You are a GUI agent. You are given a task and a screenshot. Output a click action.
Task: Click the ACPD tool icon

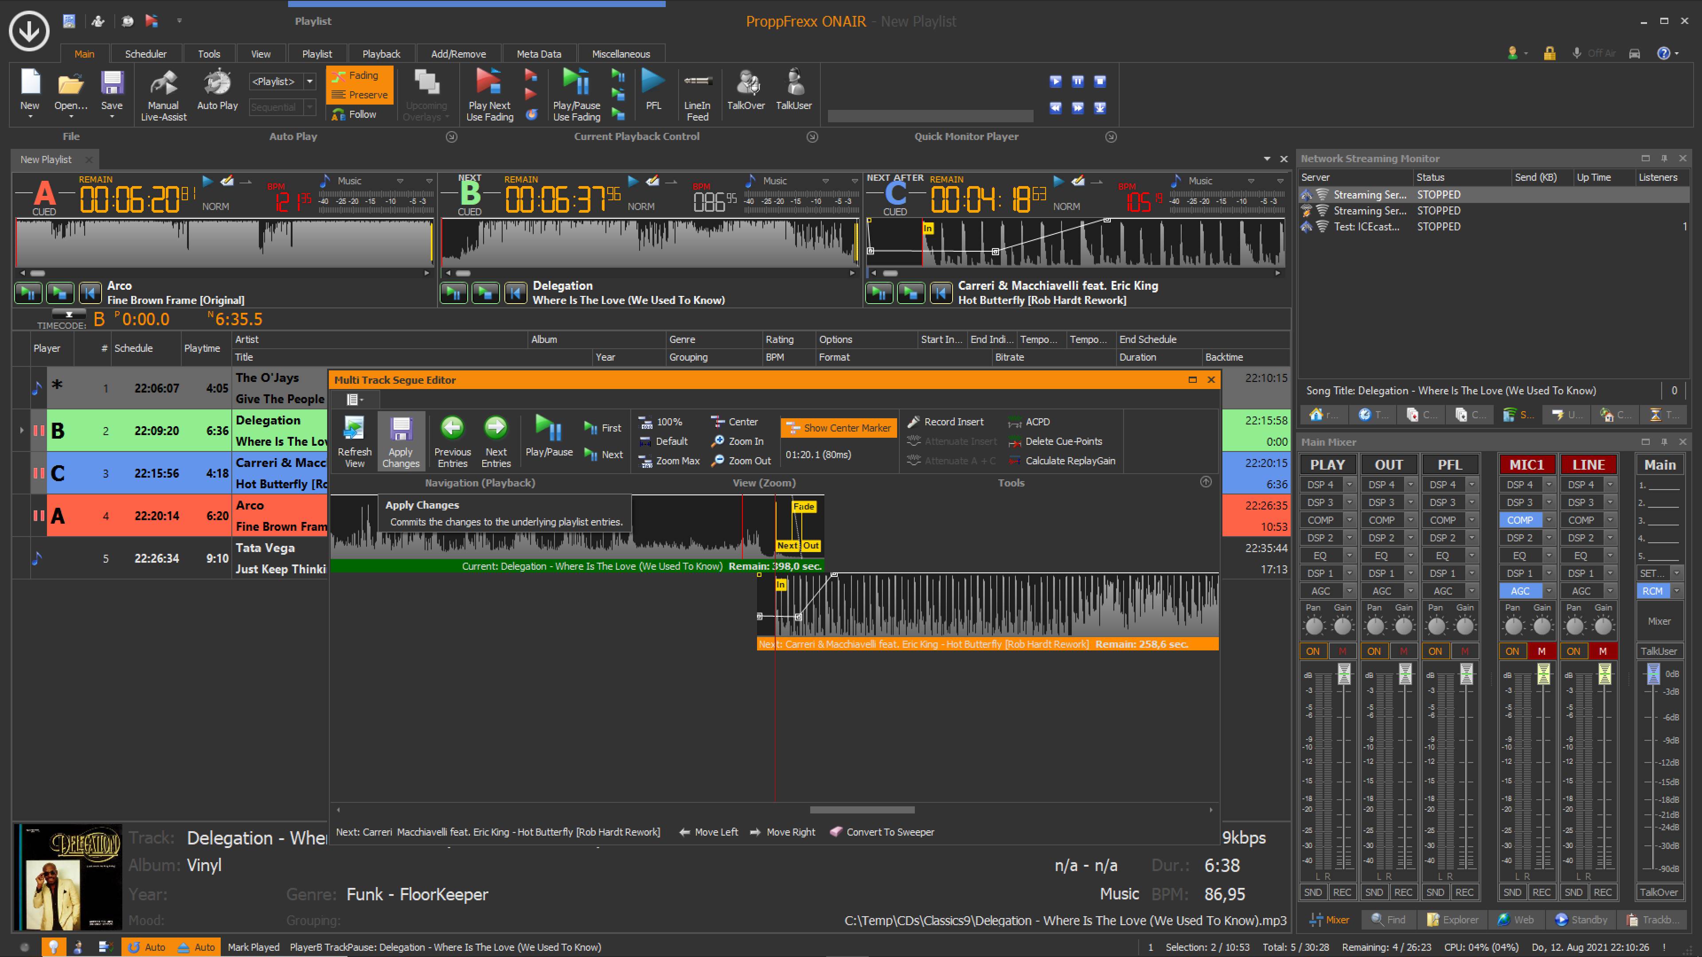pyautogui.click(x=1015, y=422)
